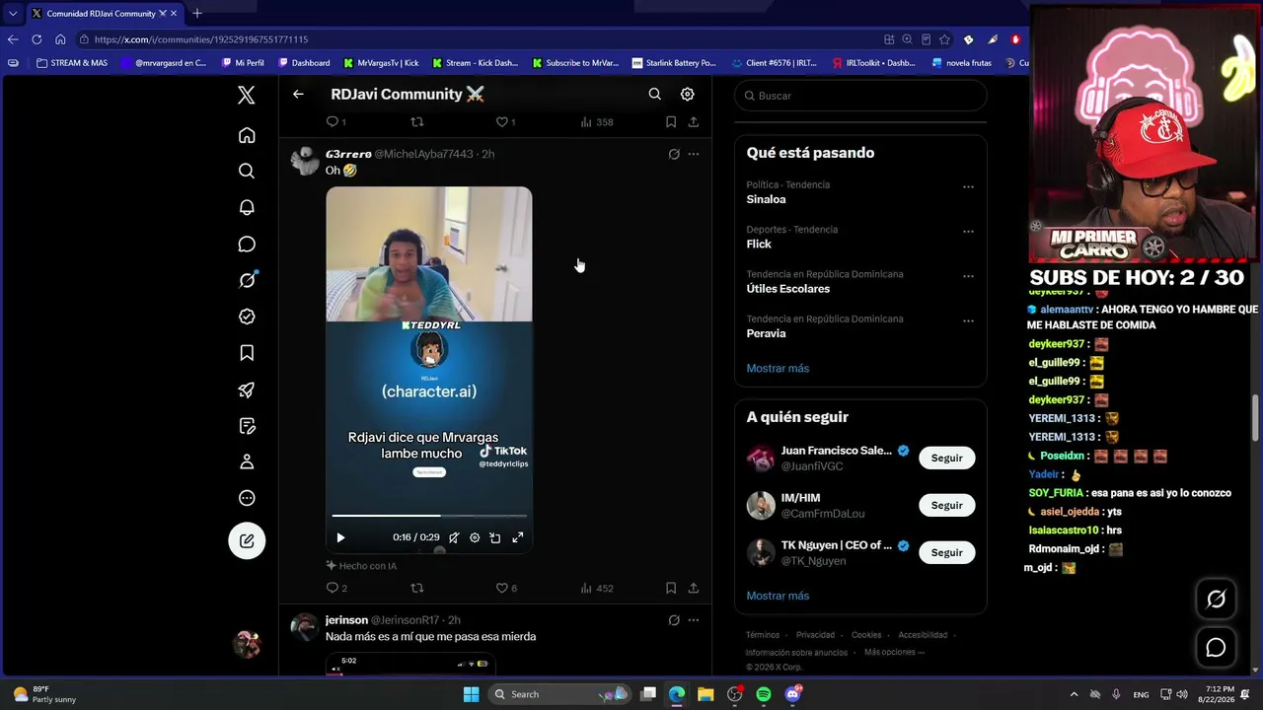Image resolution: width=1263 pixels, height=710 pixels.
Task: Click the X logo
Action: click(247, 95)
